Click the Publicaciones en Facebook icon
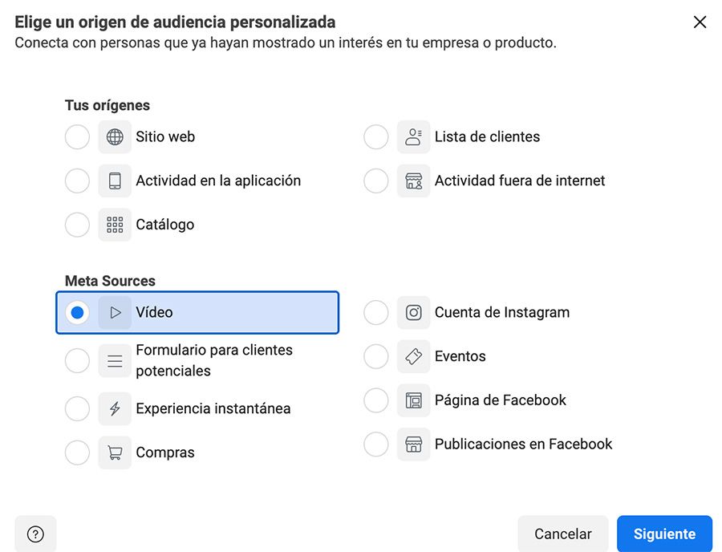Screen dimensions: 722x552 pyautogui.click(x=414, y=444)
